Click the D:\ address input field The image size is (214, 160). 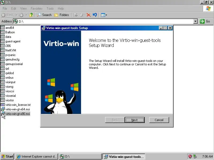click(x=104, y=21)
